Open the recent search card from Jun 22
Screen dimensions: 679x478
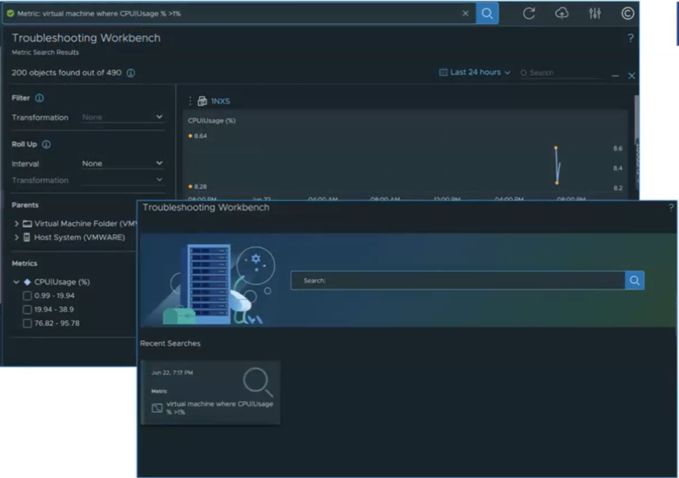pos(210,392)
